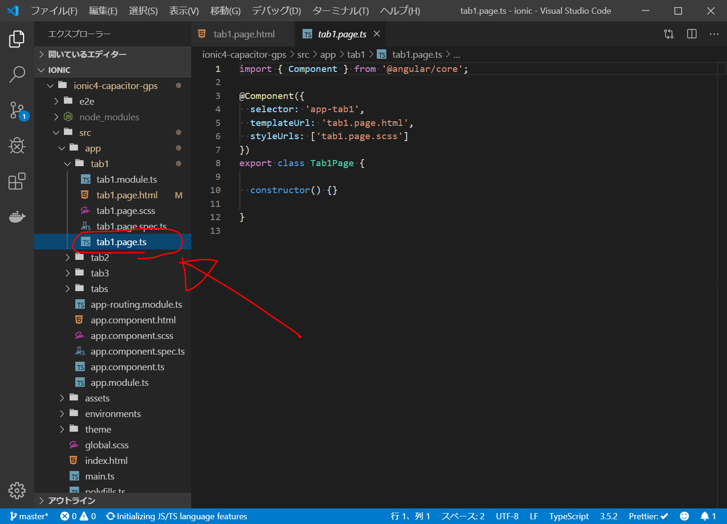Image resolution: width=727 pixels, height=524 pixels.
Task: Open the ターミナル(T) menu
Action: pyautogui.click(x=340, y=10)
